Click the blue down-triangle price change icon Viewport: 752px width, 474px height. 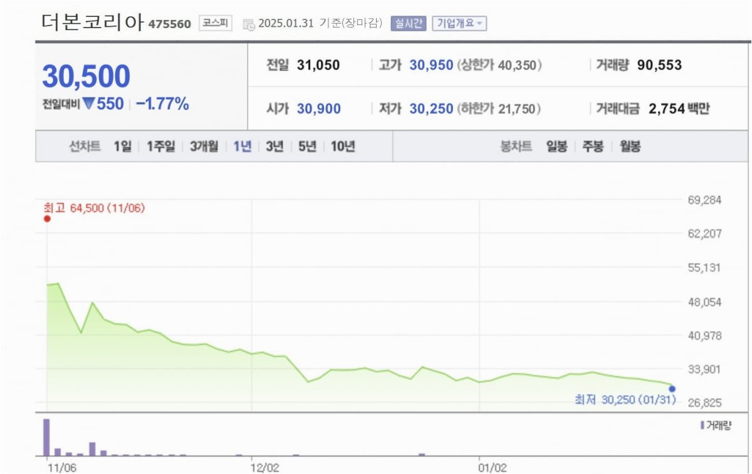88,104
